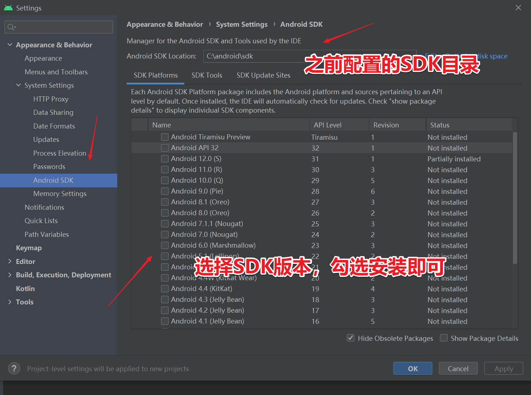Expand the Tools section

coord(10,302)
